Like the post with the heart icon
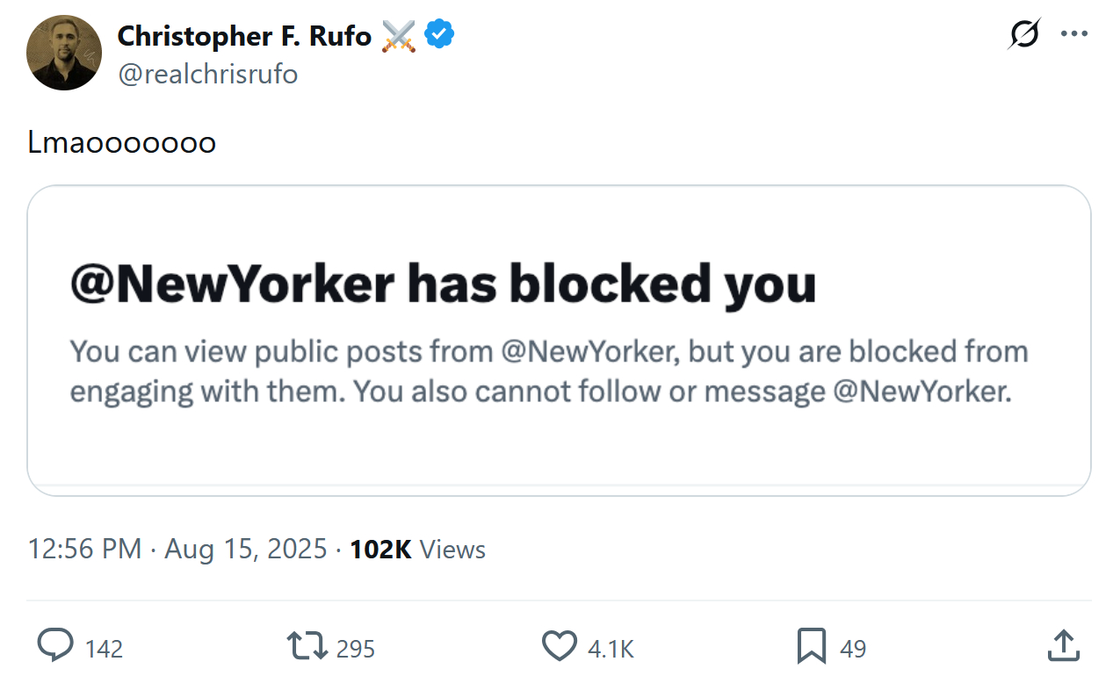 pos(560,647)
